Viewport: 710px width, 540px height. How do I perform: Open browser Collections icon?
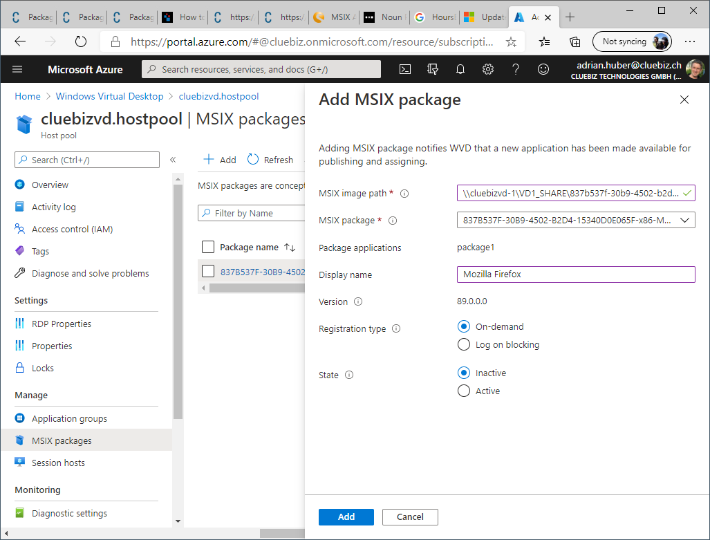[574, 42]
